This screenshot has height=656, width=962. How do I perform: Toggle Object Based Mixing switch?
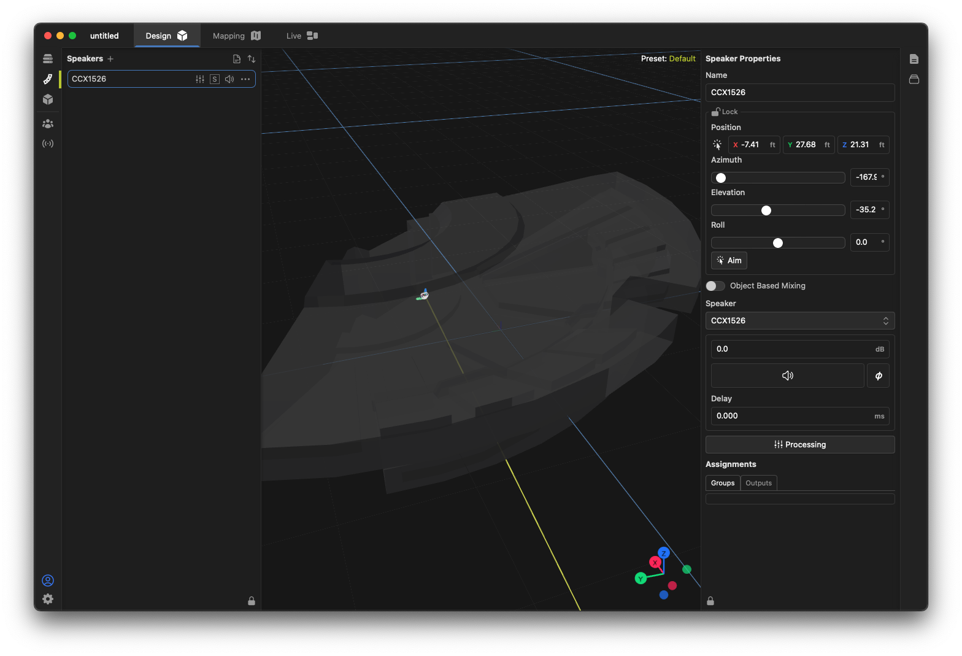click(715, 286)
